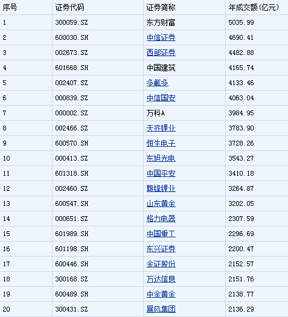The width and height of the screenshot is (288, 317).
Task: Click the 年成交额(亿元) column header
Action: [254, 8]
